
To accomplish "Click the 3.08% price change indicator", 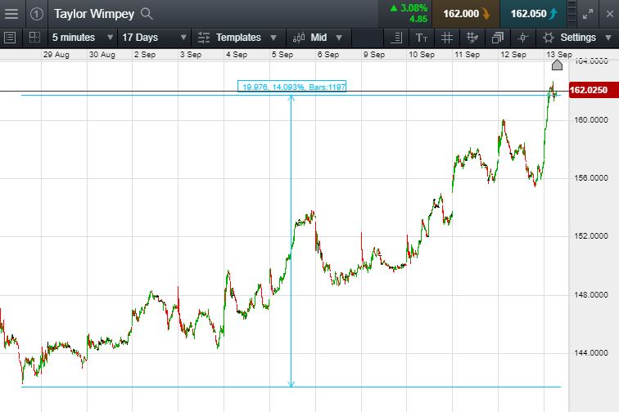I will [409, 8].
